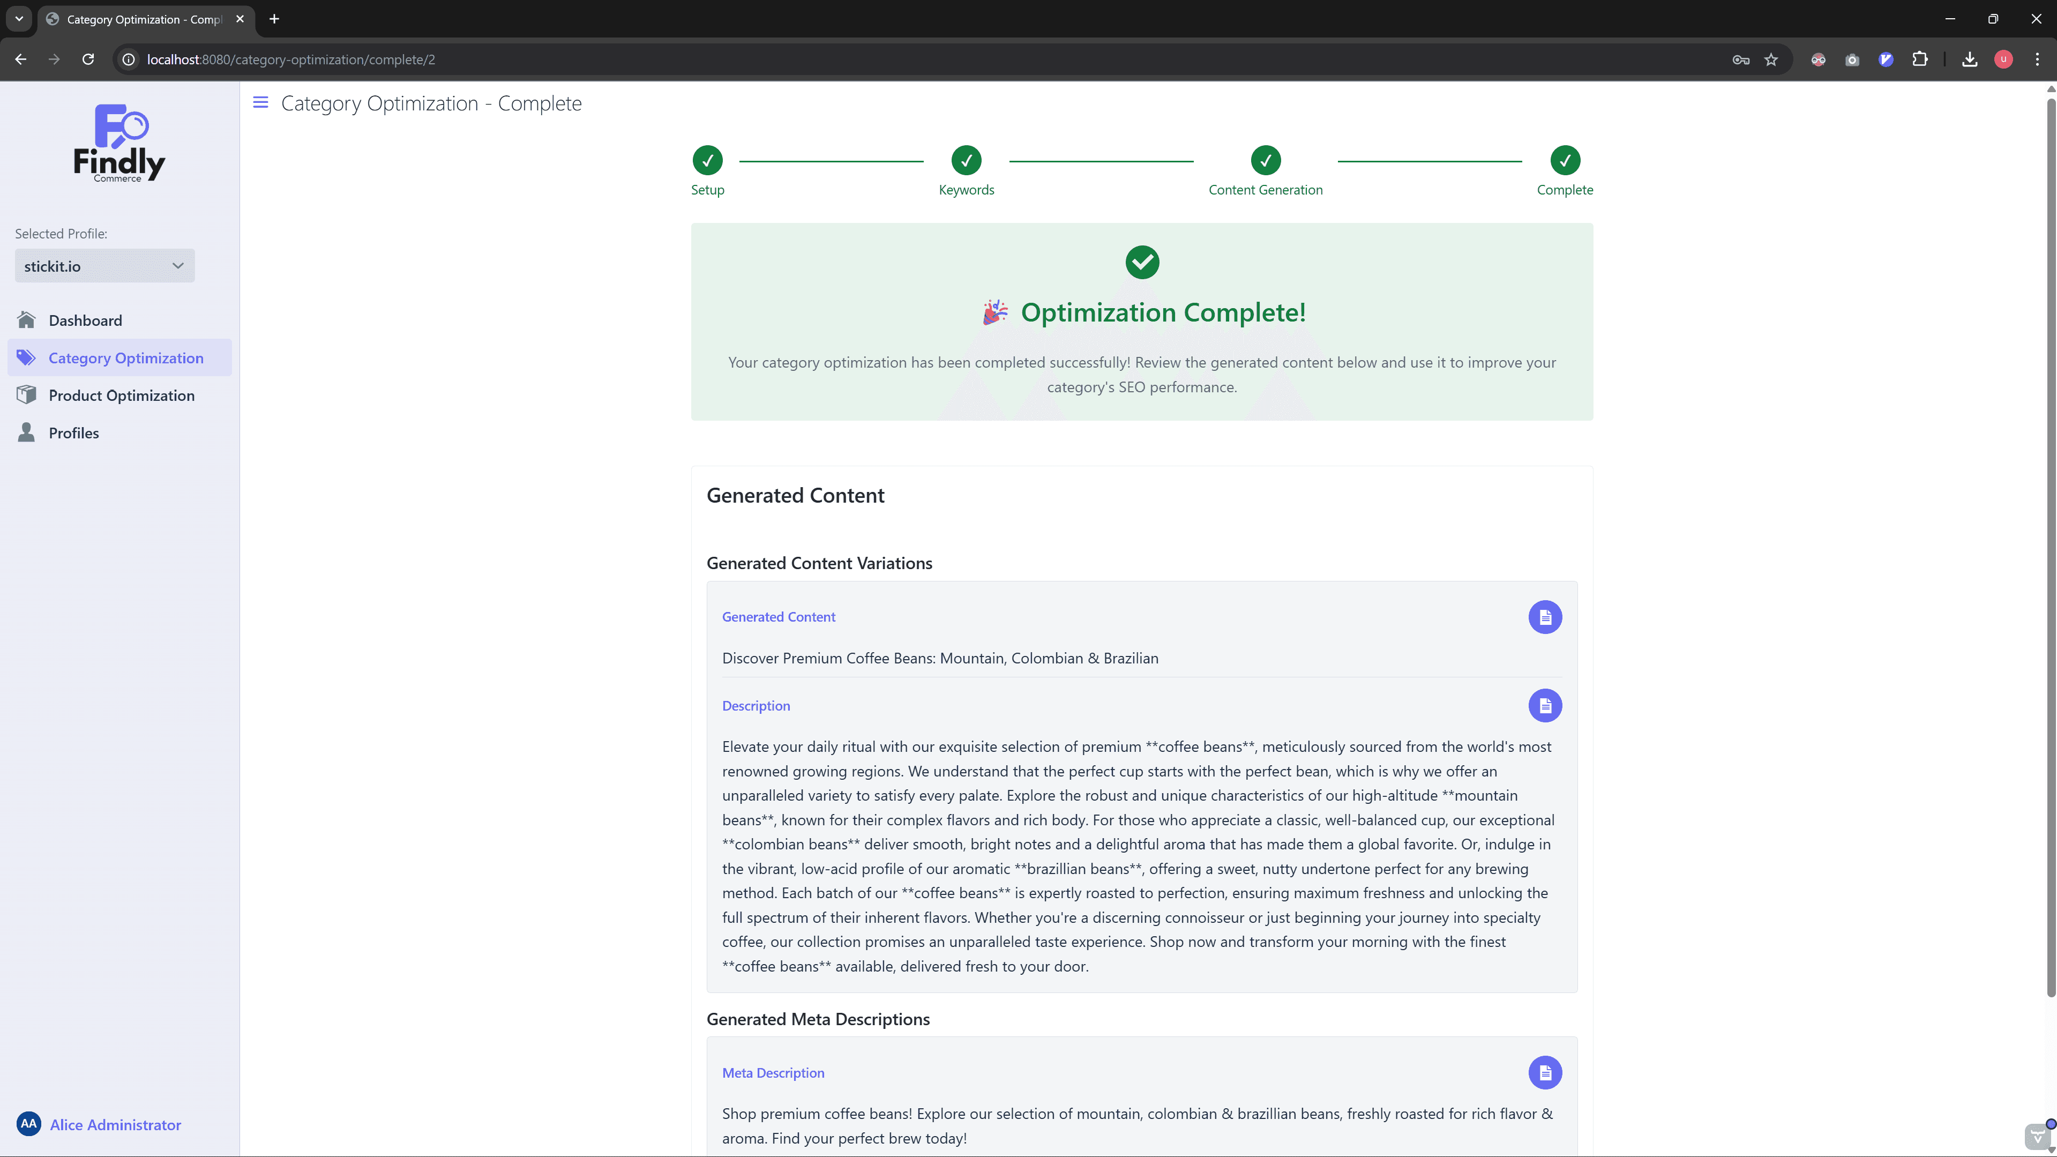The width and height of the screenshot is (2057, 1157).
Task: Open Product Optimization sidebar item
Action: click(x=122, y=395)
